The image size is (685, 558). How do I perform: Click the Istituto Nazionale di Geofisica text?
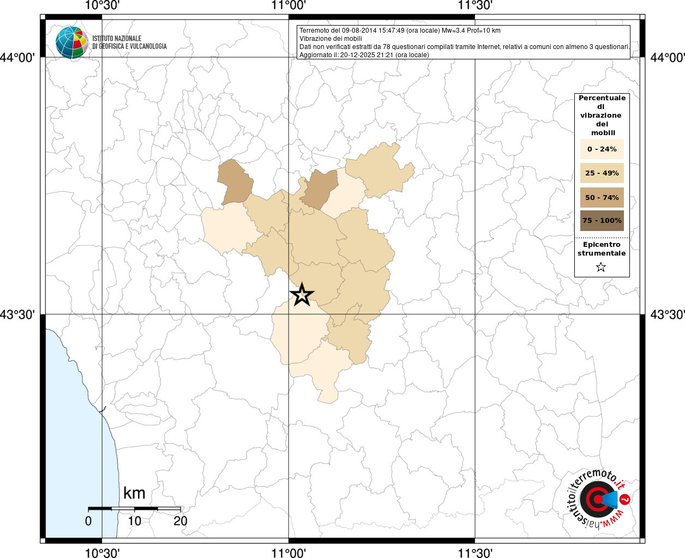point(129,43)
